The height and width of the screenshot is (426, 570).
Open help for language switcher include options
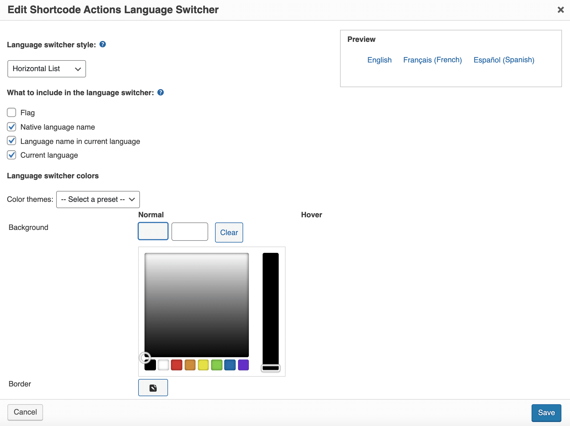[x=161, y=92]
